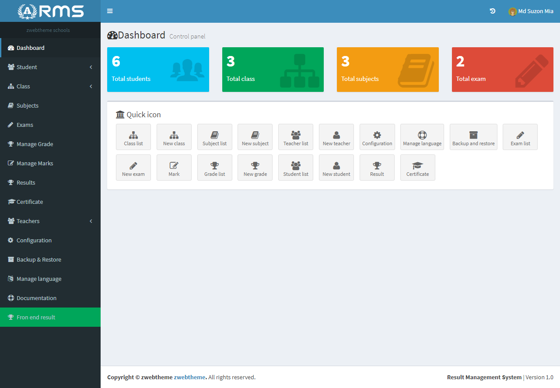Screen dimensions: 560x388
Task: Click the history icon in the top bar
Action: (x=493, y=11)
